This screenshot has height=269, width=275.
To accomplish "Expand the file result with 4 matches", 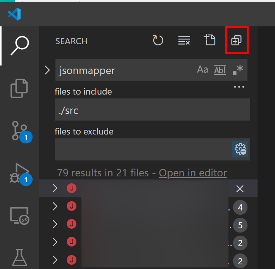I will 55,206.
